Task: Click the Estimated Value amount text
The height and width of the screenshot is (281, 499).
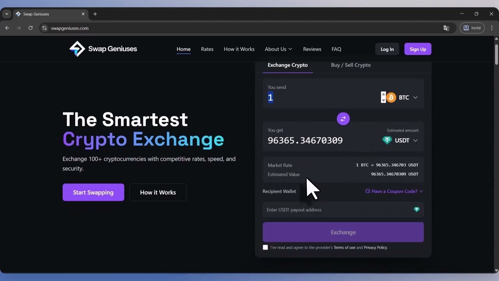Action: pyautogui.click(x=395, y=174)
